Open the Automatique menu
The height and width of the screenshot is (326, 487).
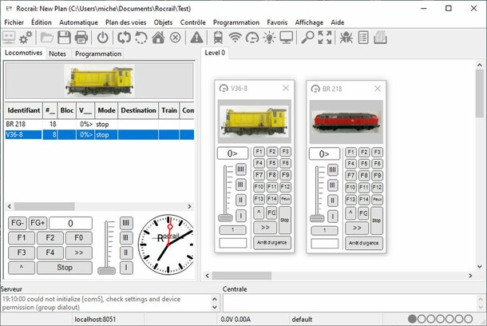[78, 22]
